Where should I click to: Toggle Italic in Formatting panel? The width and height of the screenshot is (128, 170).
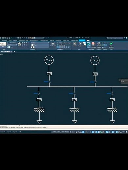tap(24, 43)
